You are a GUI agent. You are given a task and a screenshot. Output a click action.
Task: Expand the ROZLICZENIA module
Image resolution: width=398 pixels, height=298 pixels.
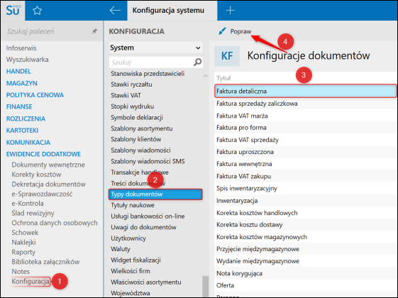coord(26,118)
